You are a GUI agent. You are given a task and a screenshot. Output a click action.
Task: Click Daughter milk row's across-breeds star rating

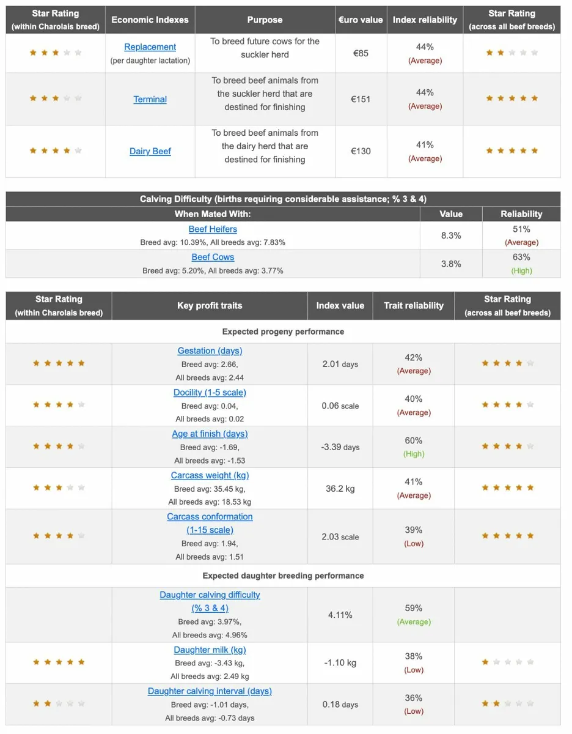(x=507, y=662)
